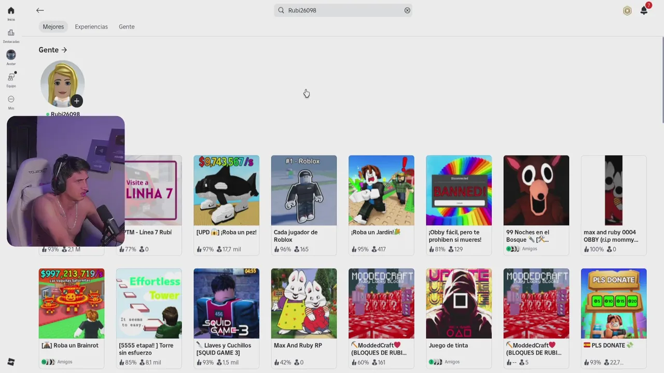The image size is (664, 373).
Task: Open the Rubi26098 avatar picture
Action: pos(62,83)
